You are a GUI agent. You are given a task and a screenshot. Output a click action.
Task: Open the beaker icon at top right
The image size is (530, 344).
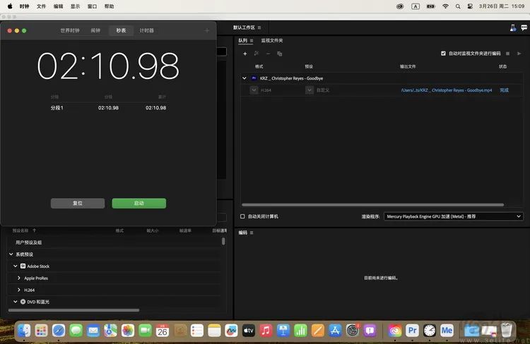pyautogui.click(x=513, y=27)
